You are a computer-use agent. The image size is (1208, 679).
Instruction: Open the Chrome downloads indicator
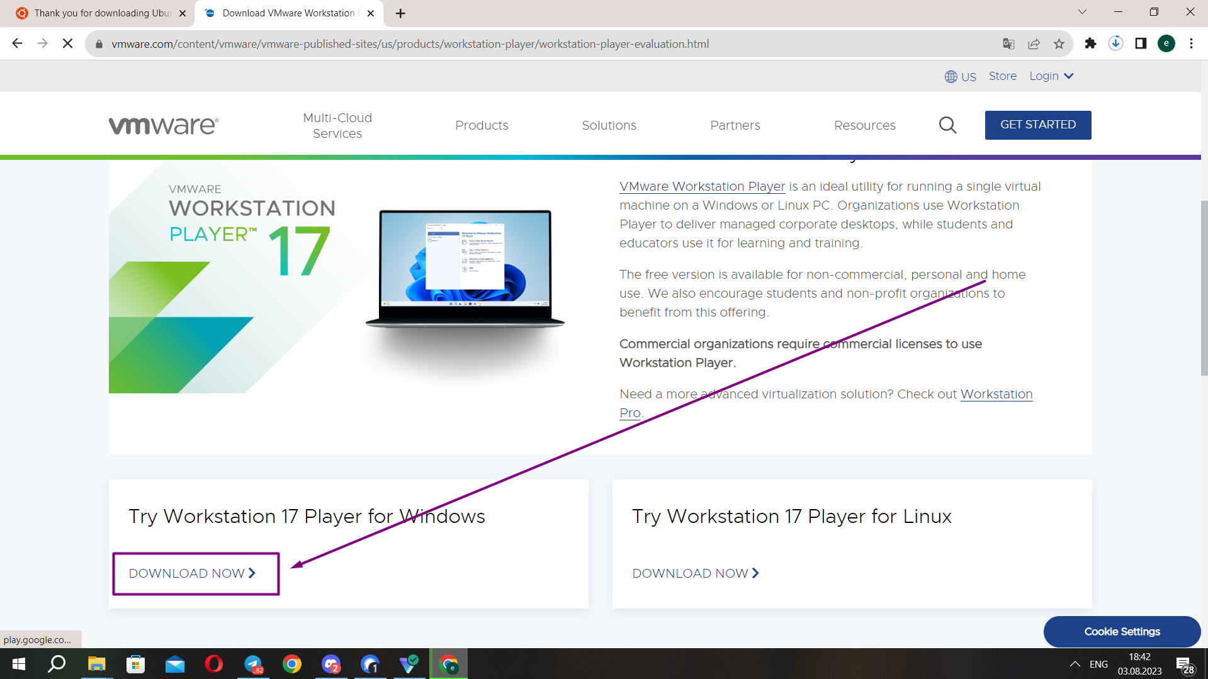pos(1115,43)
